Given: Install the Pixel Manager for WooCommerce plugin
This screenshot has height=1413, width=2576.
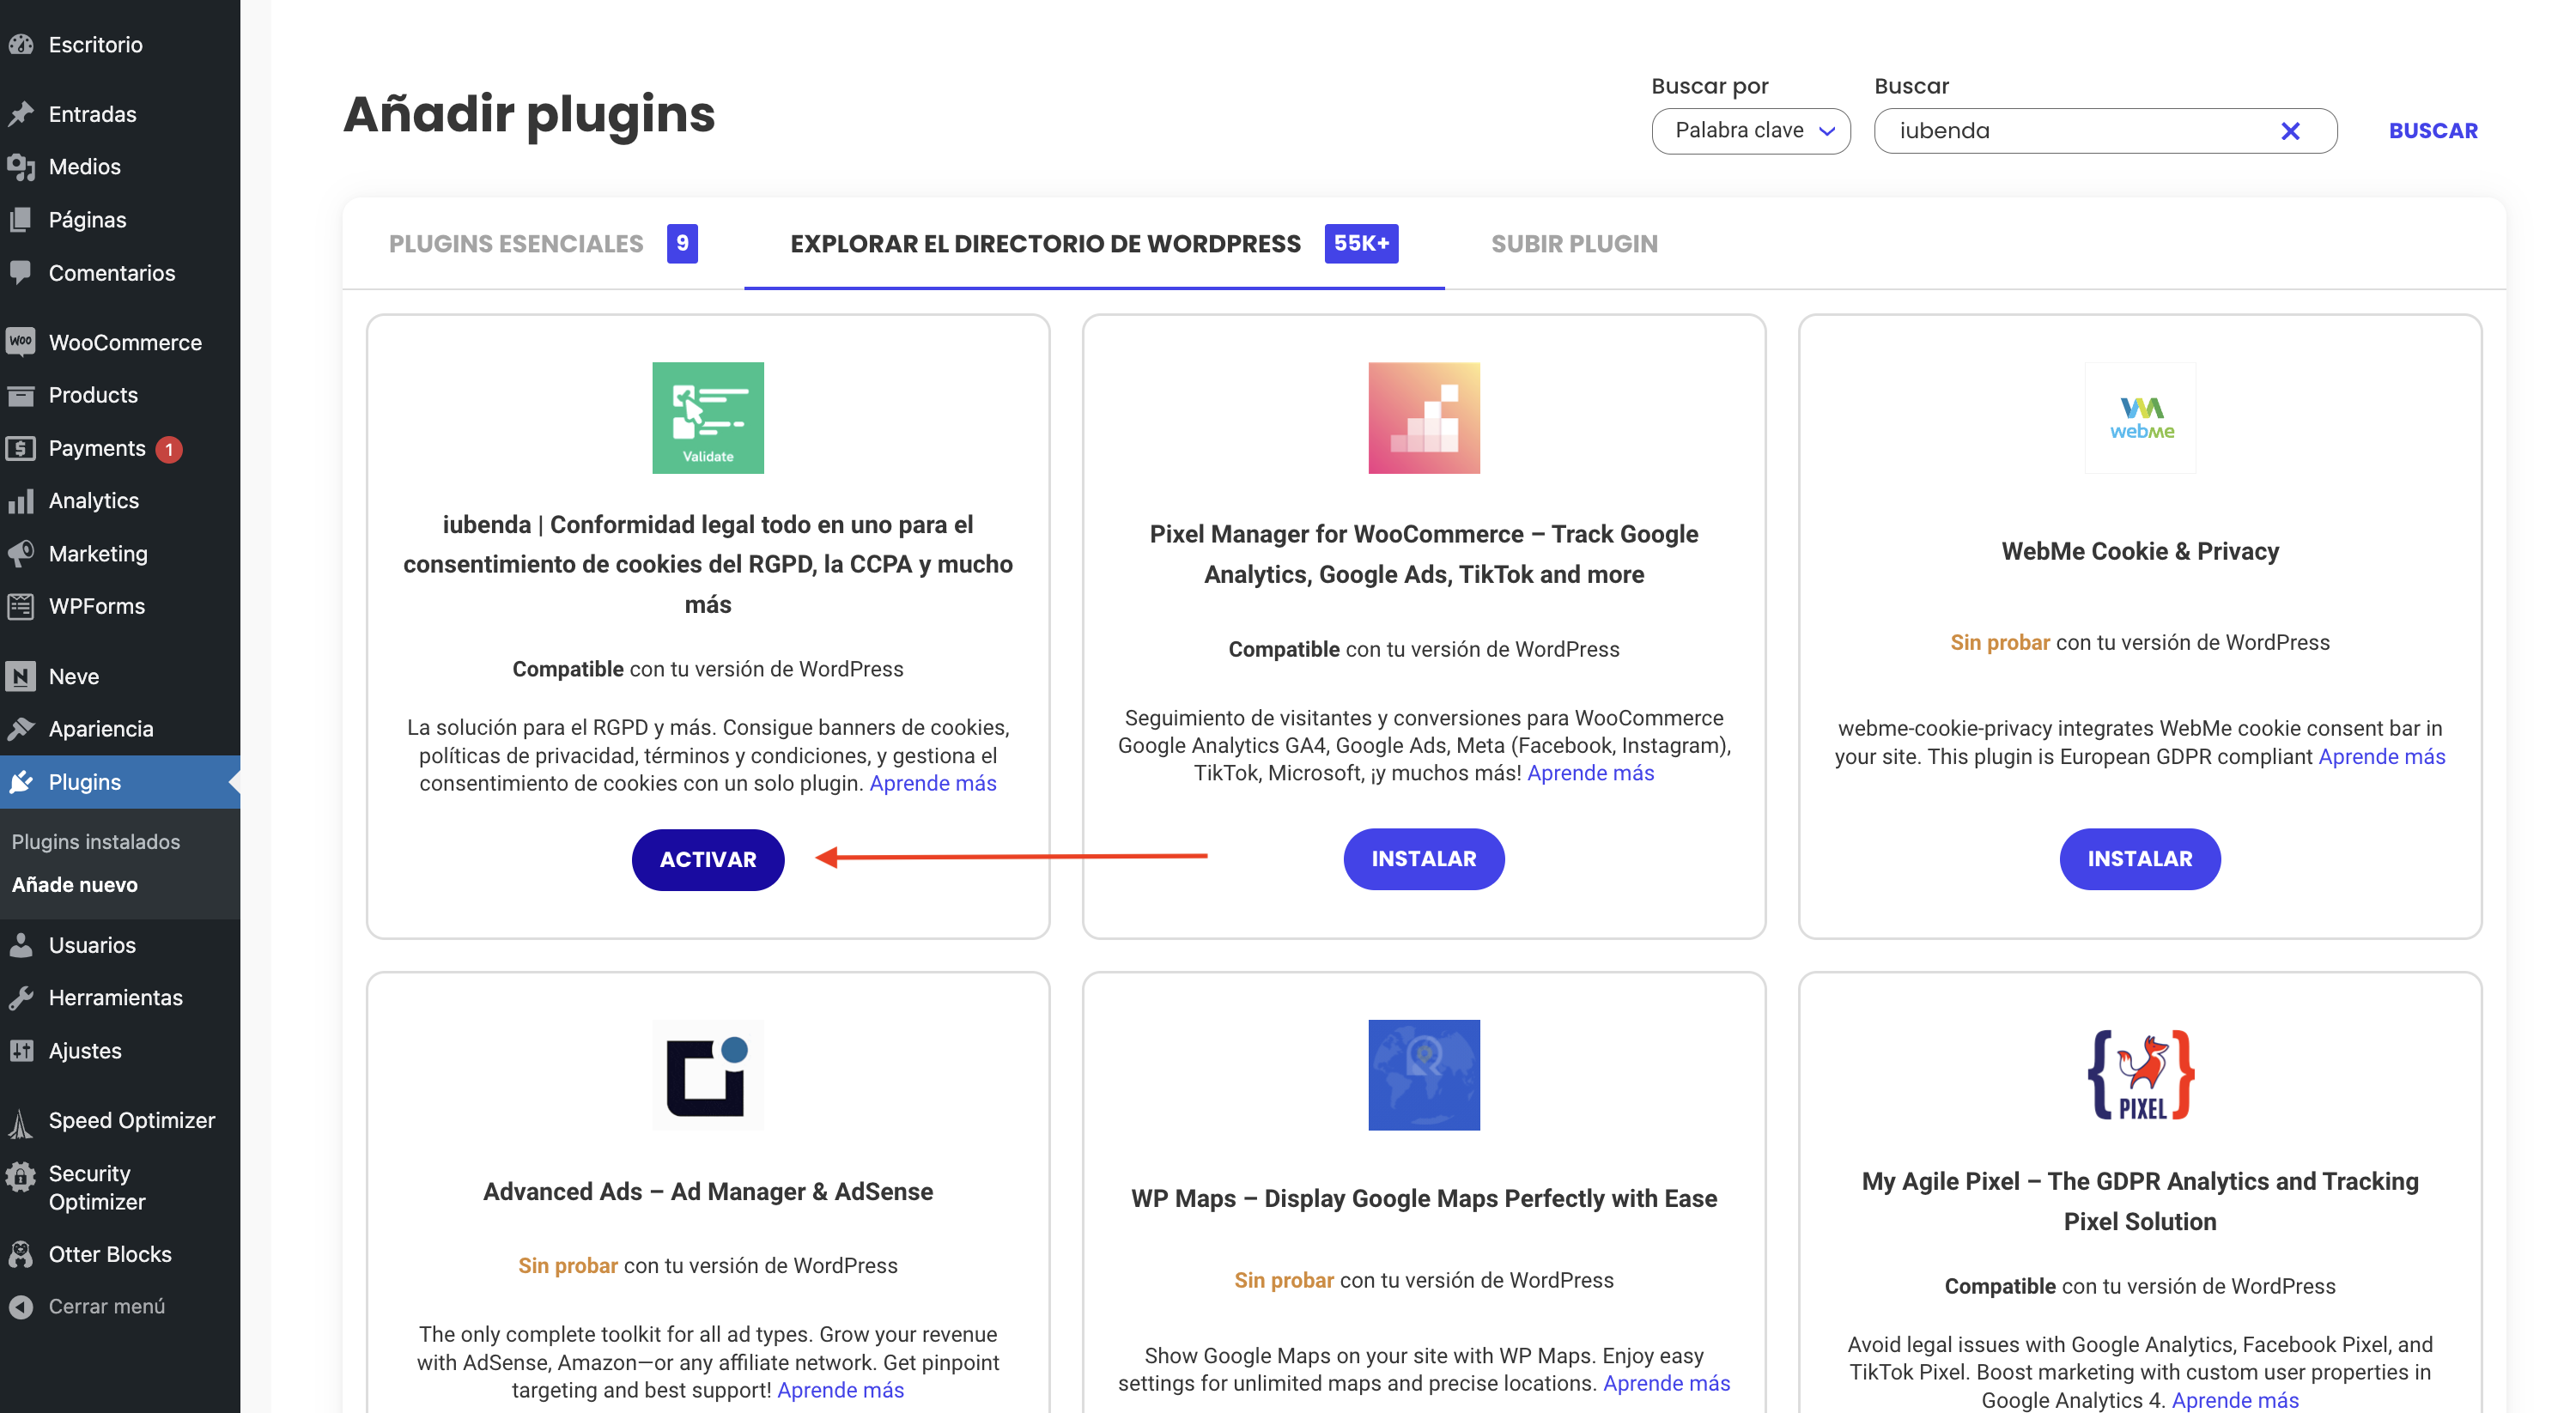Looking at the screenshot, I should (1424, 858).
